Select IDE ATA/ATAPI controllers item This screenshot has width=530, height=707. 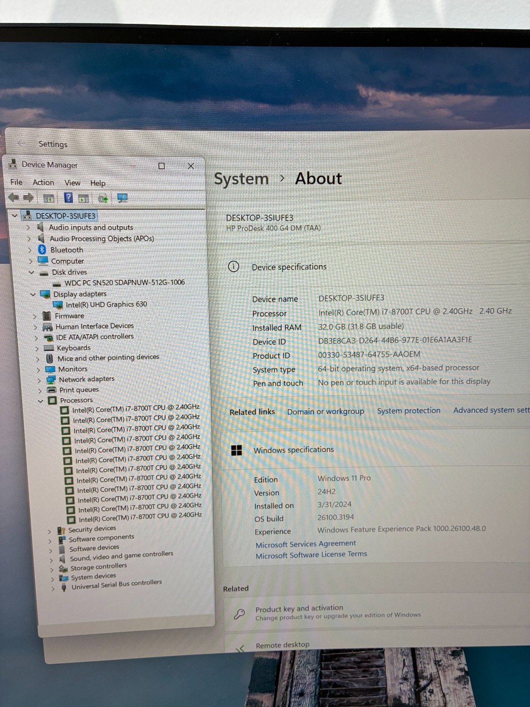(x=95, y=337)
